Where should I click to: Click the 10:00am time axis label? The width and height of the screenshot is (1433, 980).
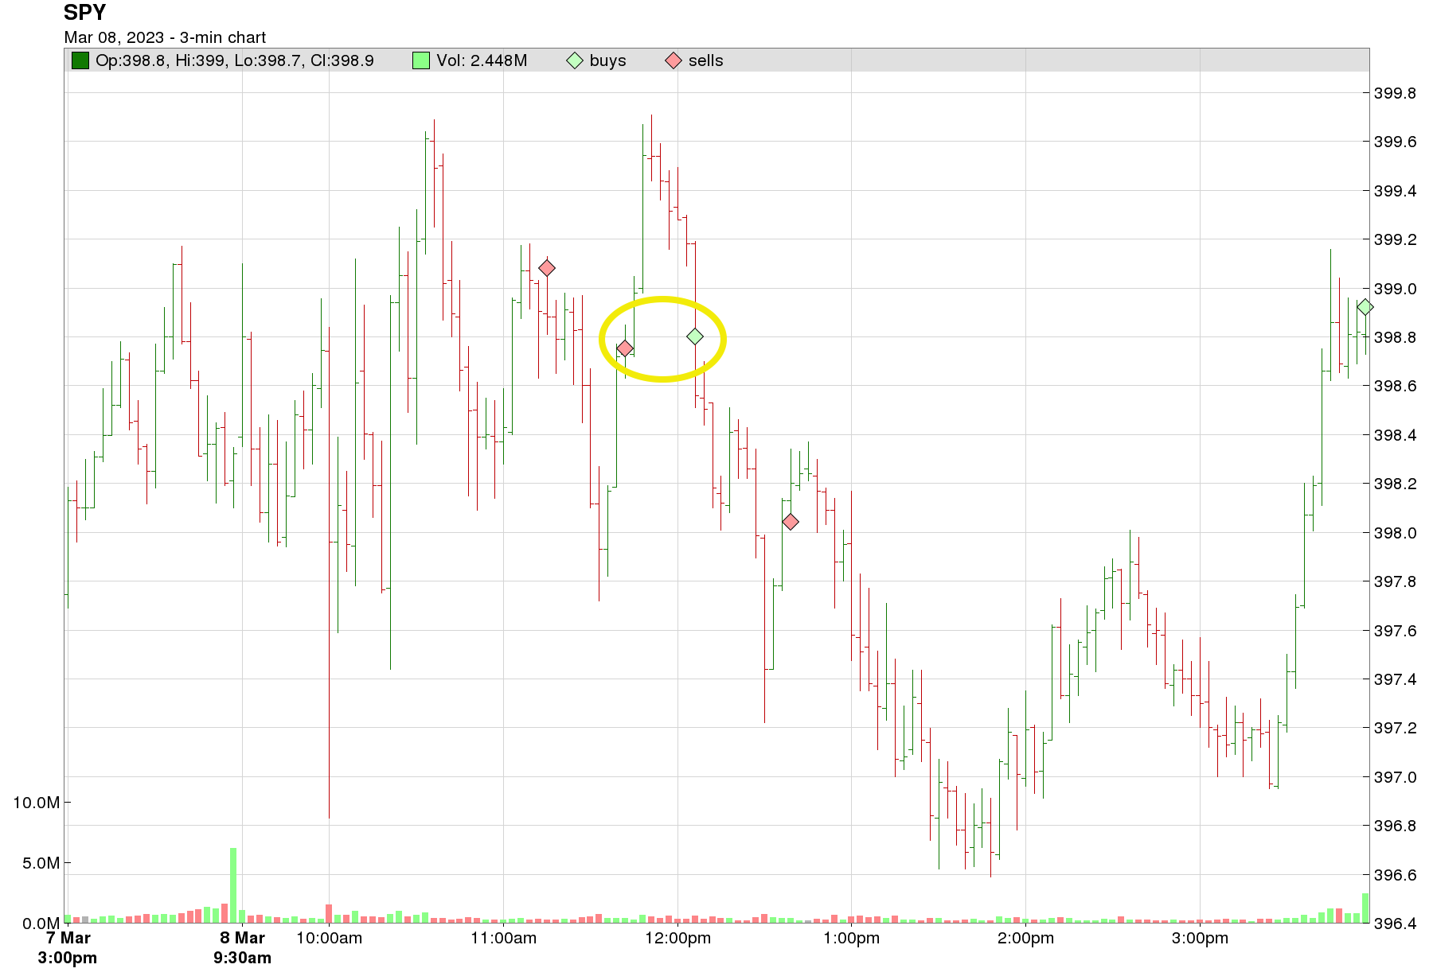point(329,938)
